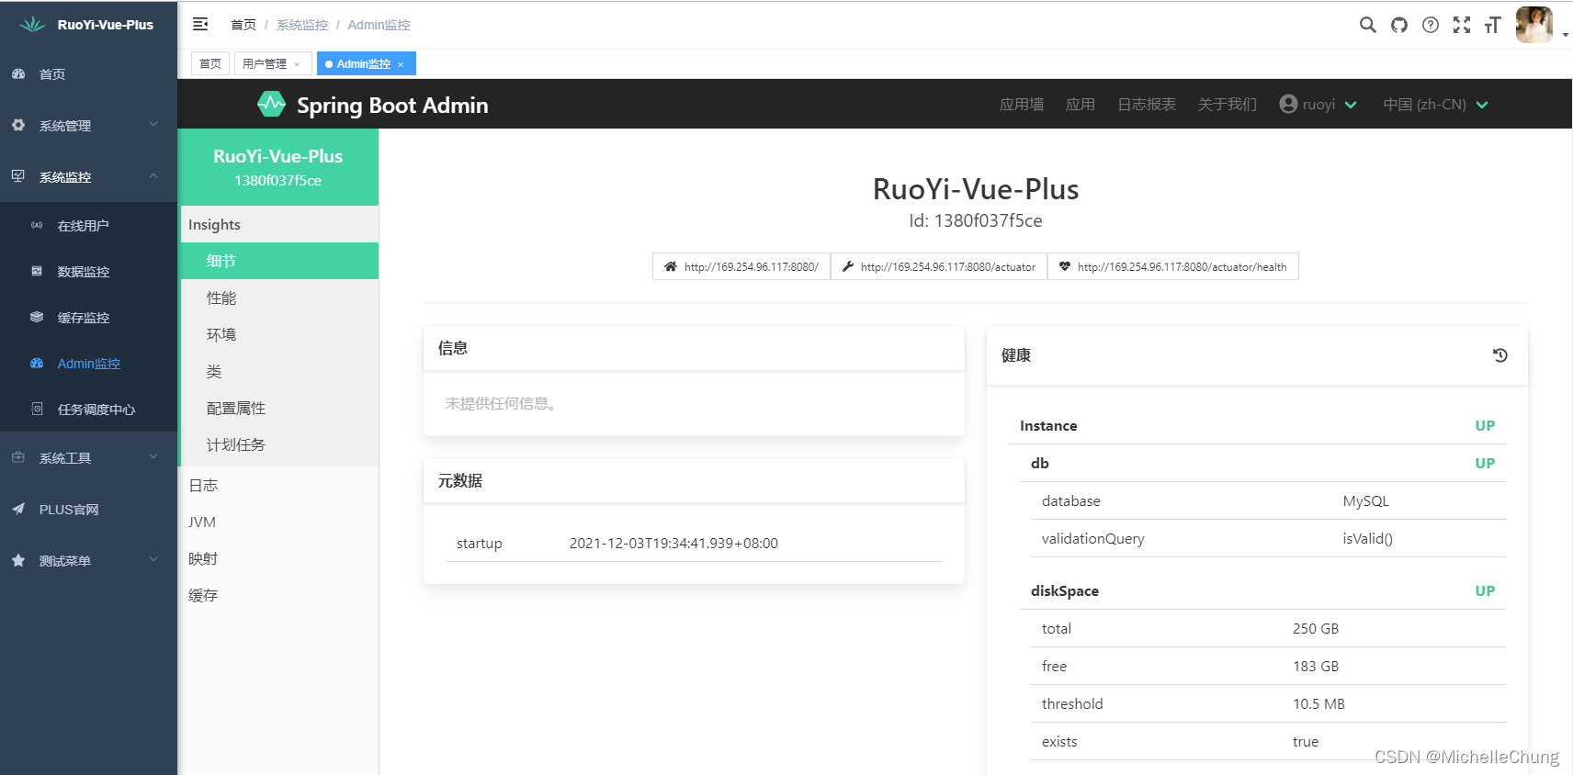Open the JVM section
This screenshot has height=775, width=1573.
coord(278,522)
